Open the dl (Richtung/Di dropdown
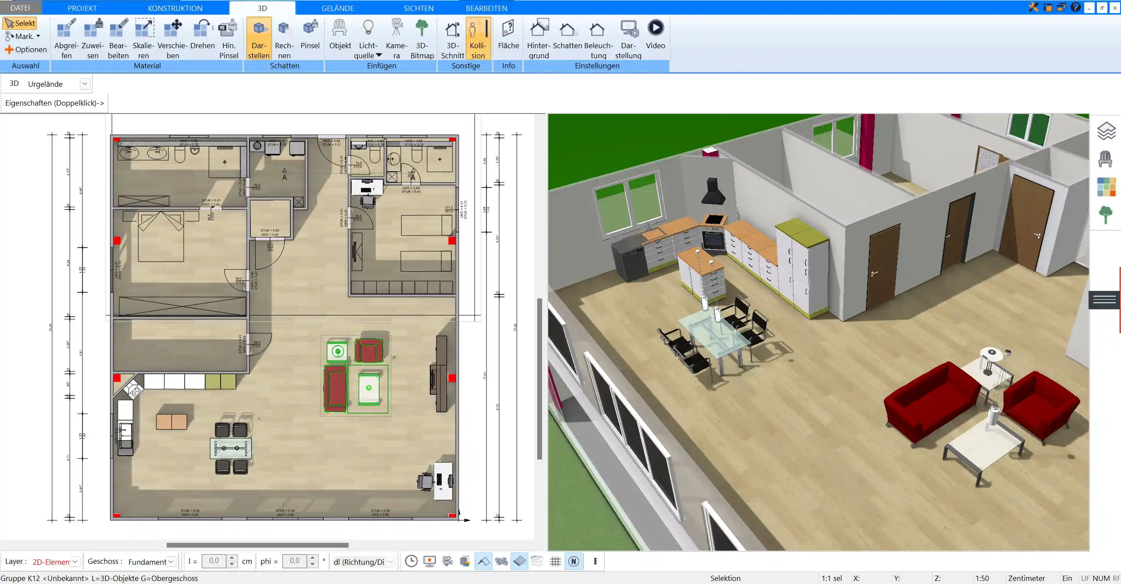The image size is (1121, 584). pos(390,561)
